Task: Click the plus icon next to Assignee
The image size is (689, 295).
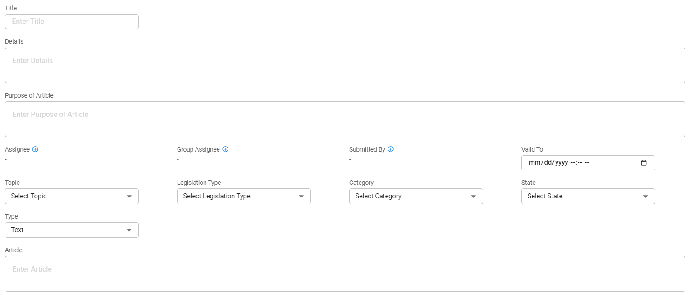Action: (x=35, y=149)
